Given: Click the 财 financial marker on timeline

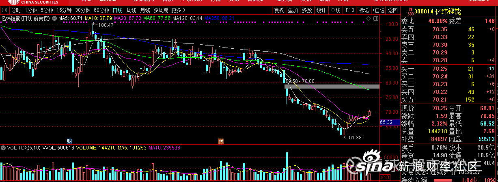Looking at the screenshot, I should pyautogui.click(x=69, y=141).
